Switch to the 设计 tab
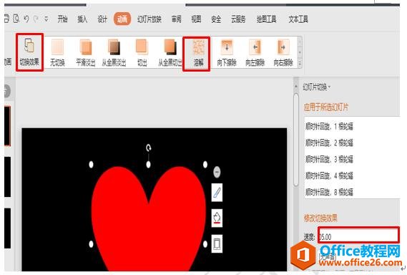 pyautogui.click(x=102, y=19)
